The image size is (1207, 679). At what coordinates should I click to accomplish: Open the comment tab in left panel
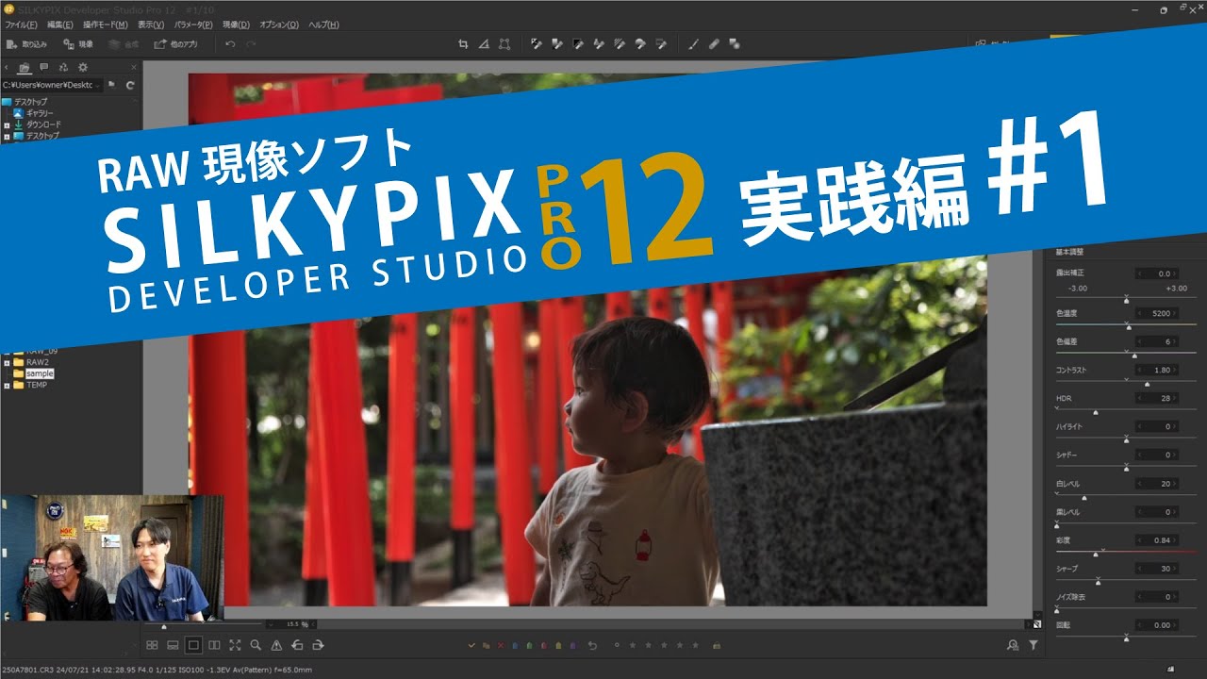coord(44,67)
